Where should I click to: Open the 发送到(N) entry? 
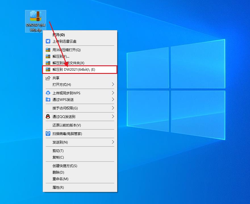pyautogui.click(x=80, y=142)
